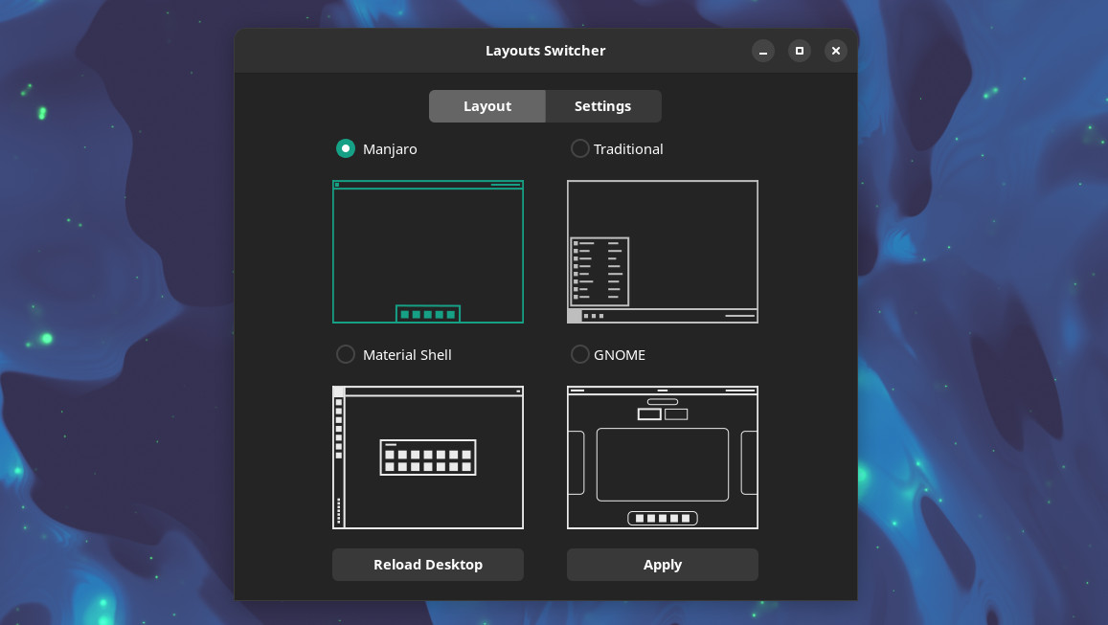
Task: Open the Layout tab
Action: [486, 106]
